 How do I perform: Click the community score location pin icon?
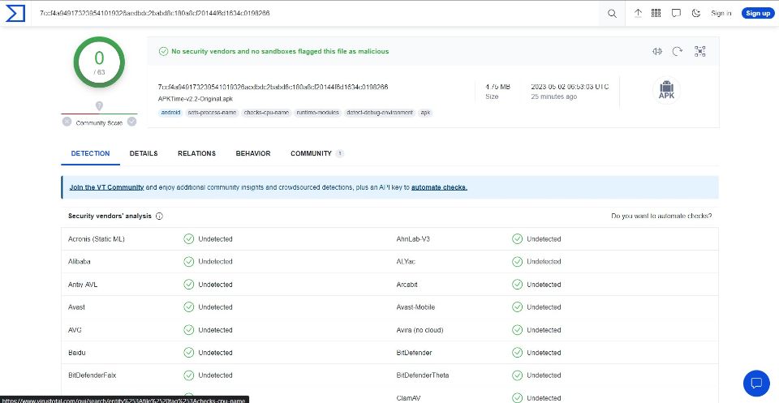pos(99,106)
